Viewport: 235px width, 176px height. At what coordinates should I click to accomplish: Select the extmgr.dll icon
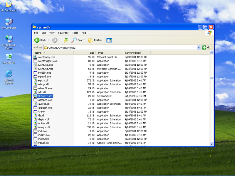35,84
